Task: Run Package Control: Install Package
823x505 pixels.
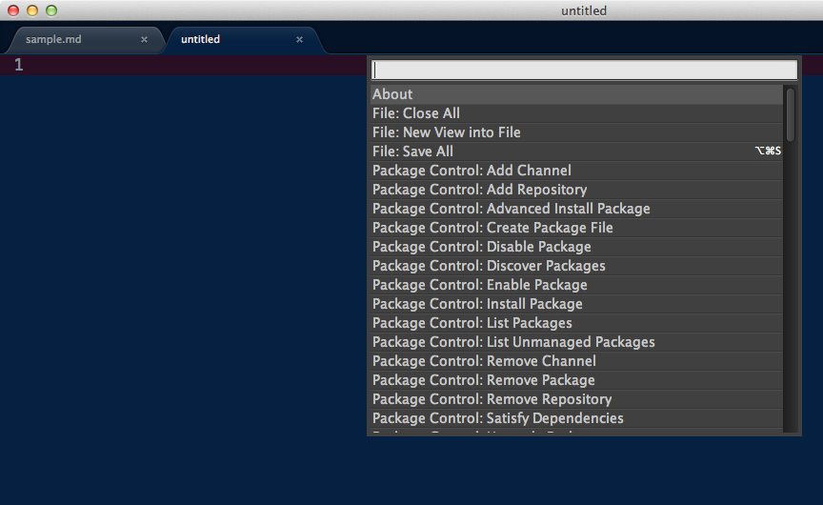Action: 577,304
